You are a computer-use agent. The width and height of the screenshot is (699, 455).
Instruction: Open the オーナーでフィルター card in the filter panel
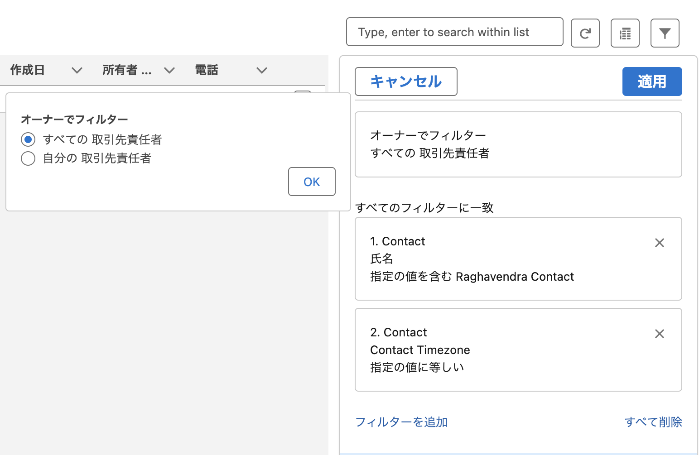point(518,144)
